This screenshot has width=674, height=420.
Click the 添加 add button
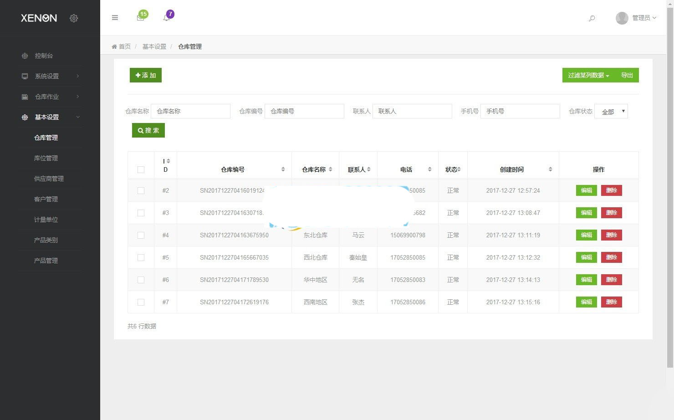click(x=145, y=75)
